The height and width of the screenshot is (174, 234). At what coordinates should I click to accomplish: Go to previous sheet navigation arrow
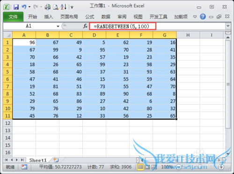(x=12, y=160)
